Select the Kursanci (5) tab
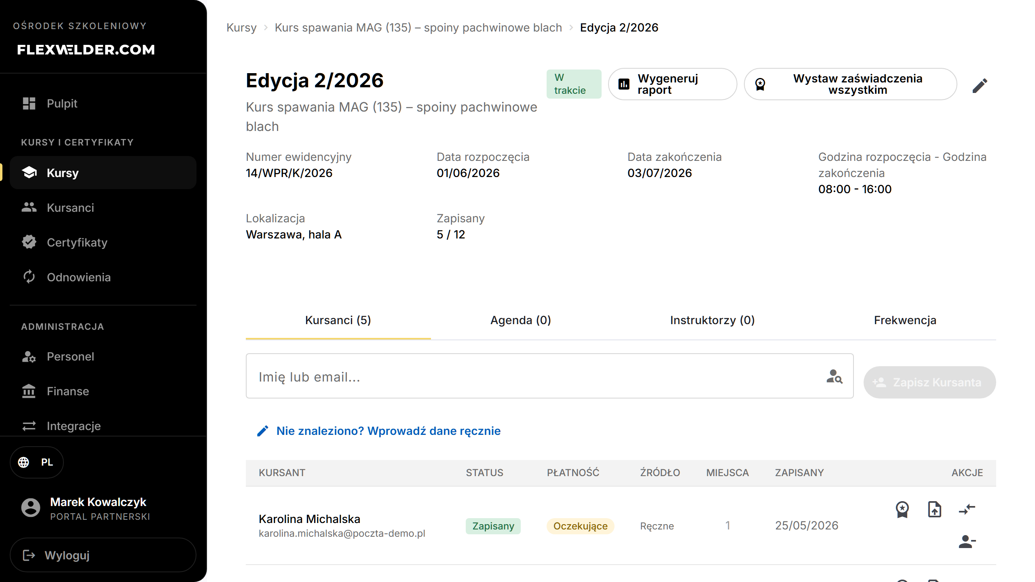The width and height of the screenshot is (1035, 582). [338, 321]
